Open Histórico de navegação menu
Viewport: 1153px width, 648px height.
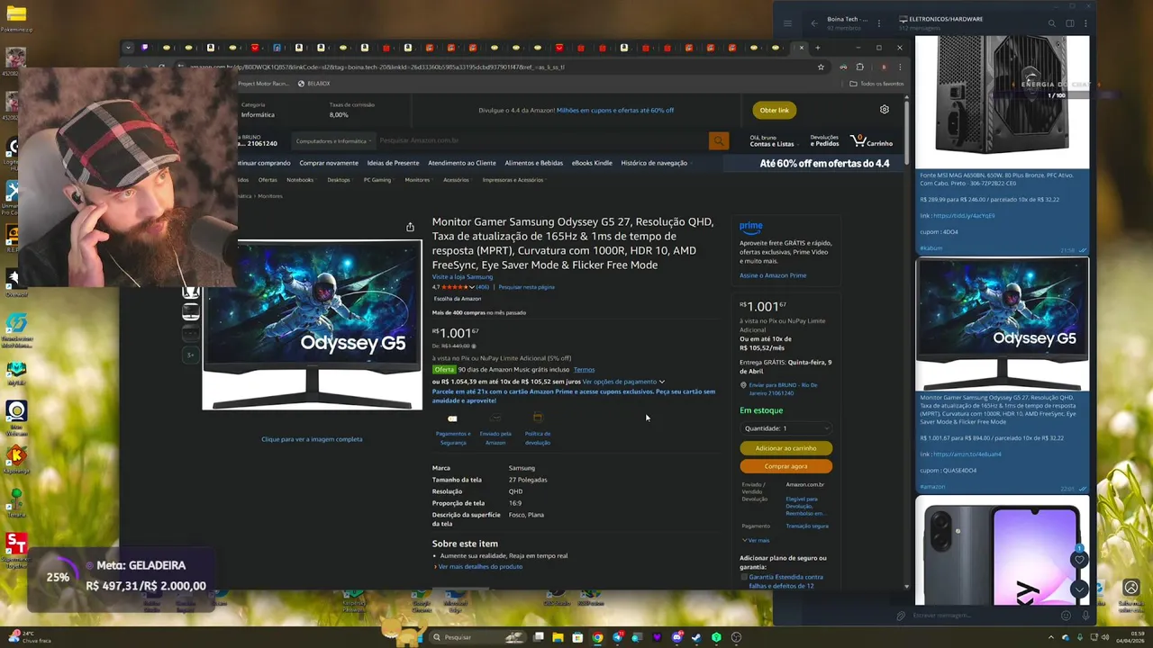pyautogui.click(x=654, y=163)
